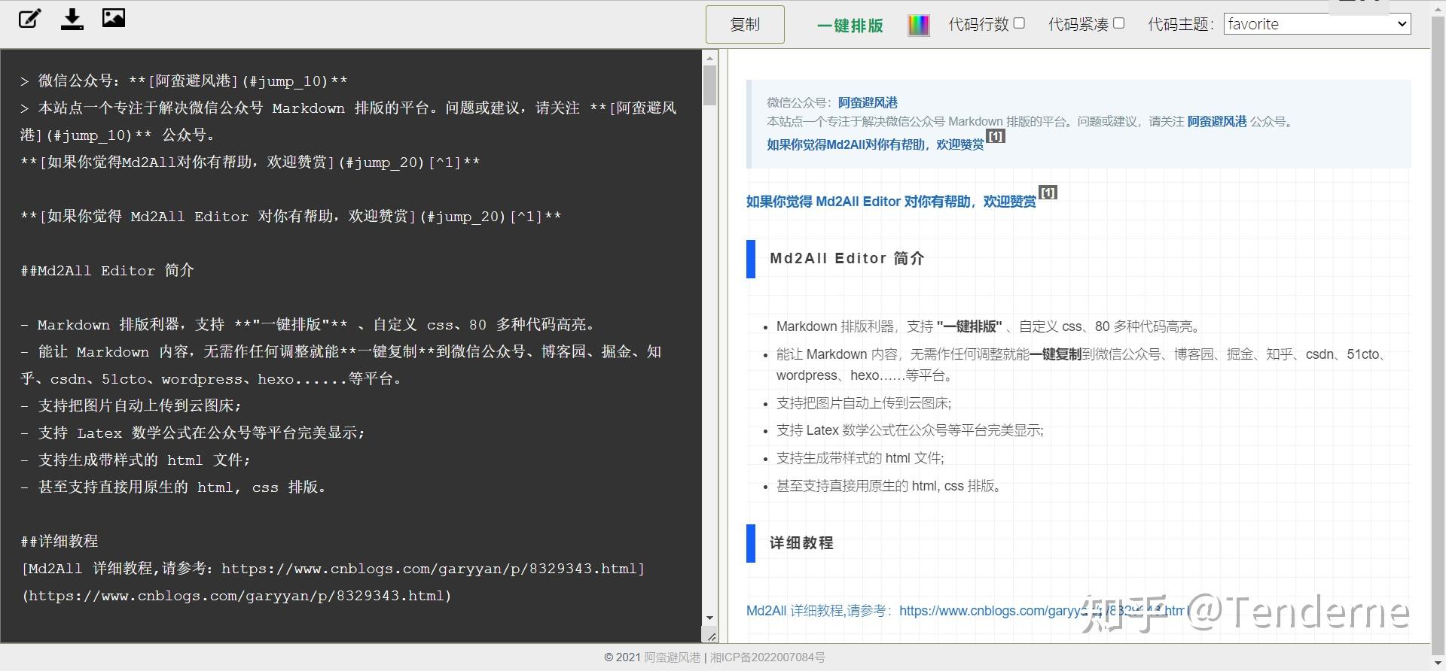Screen dimensions: 1446x671
Task: Click the download icon
Action: (72, 19)
